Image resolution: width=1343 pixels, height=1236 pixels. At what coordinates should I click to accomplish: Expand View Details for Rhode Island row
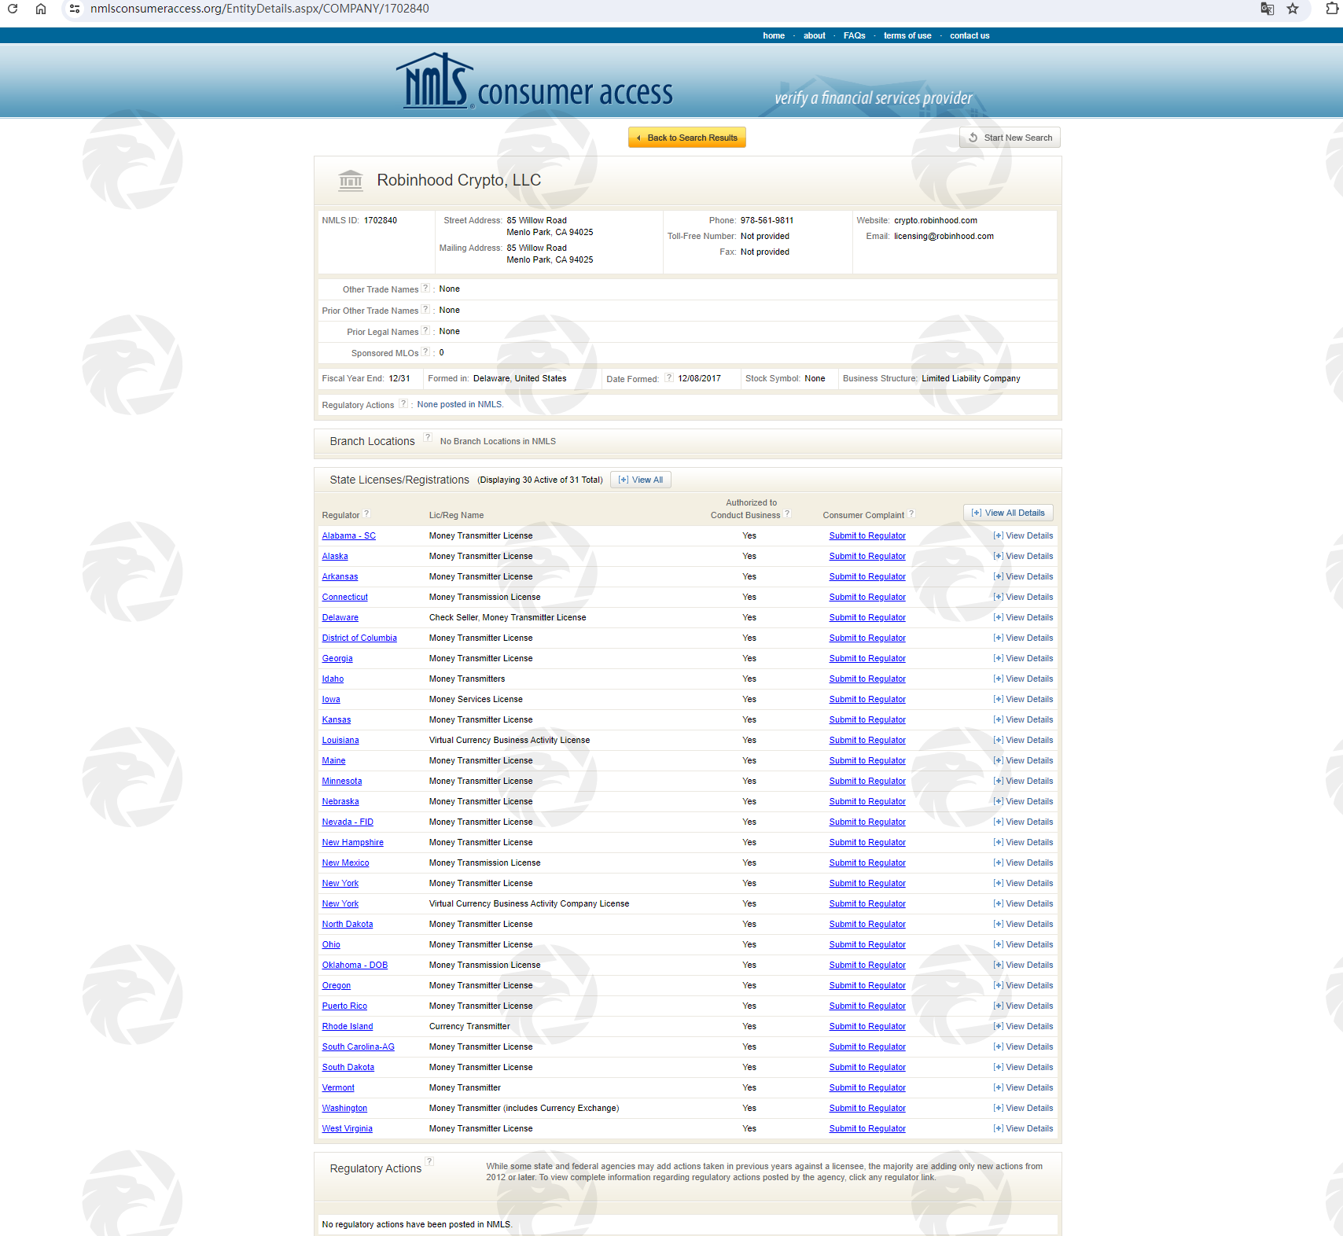1023,1026
